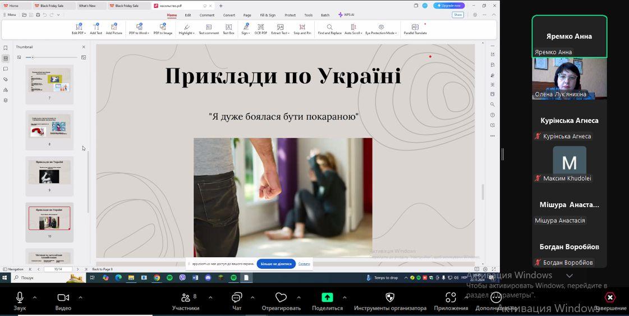Toggle the Navigation pane in status bar
Viewport: 629px width, 316px height.
(x=13, y=269)
